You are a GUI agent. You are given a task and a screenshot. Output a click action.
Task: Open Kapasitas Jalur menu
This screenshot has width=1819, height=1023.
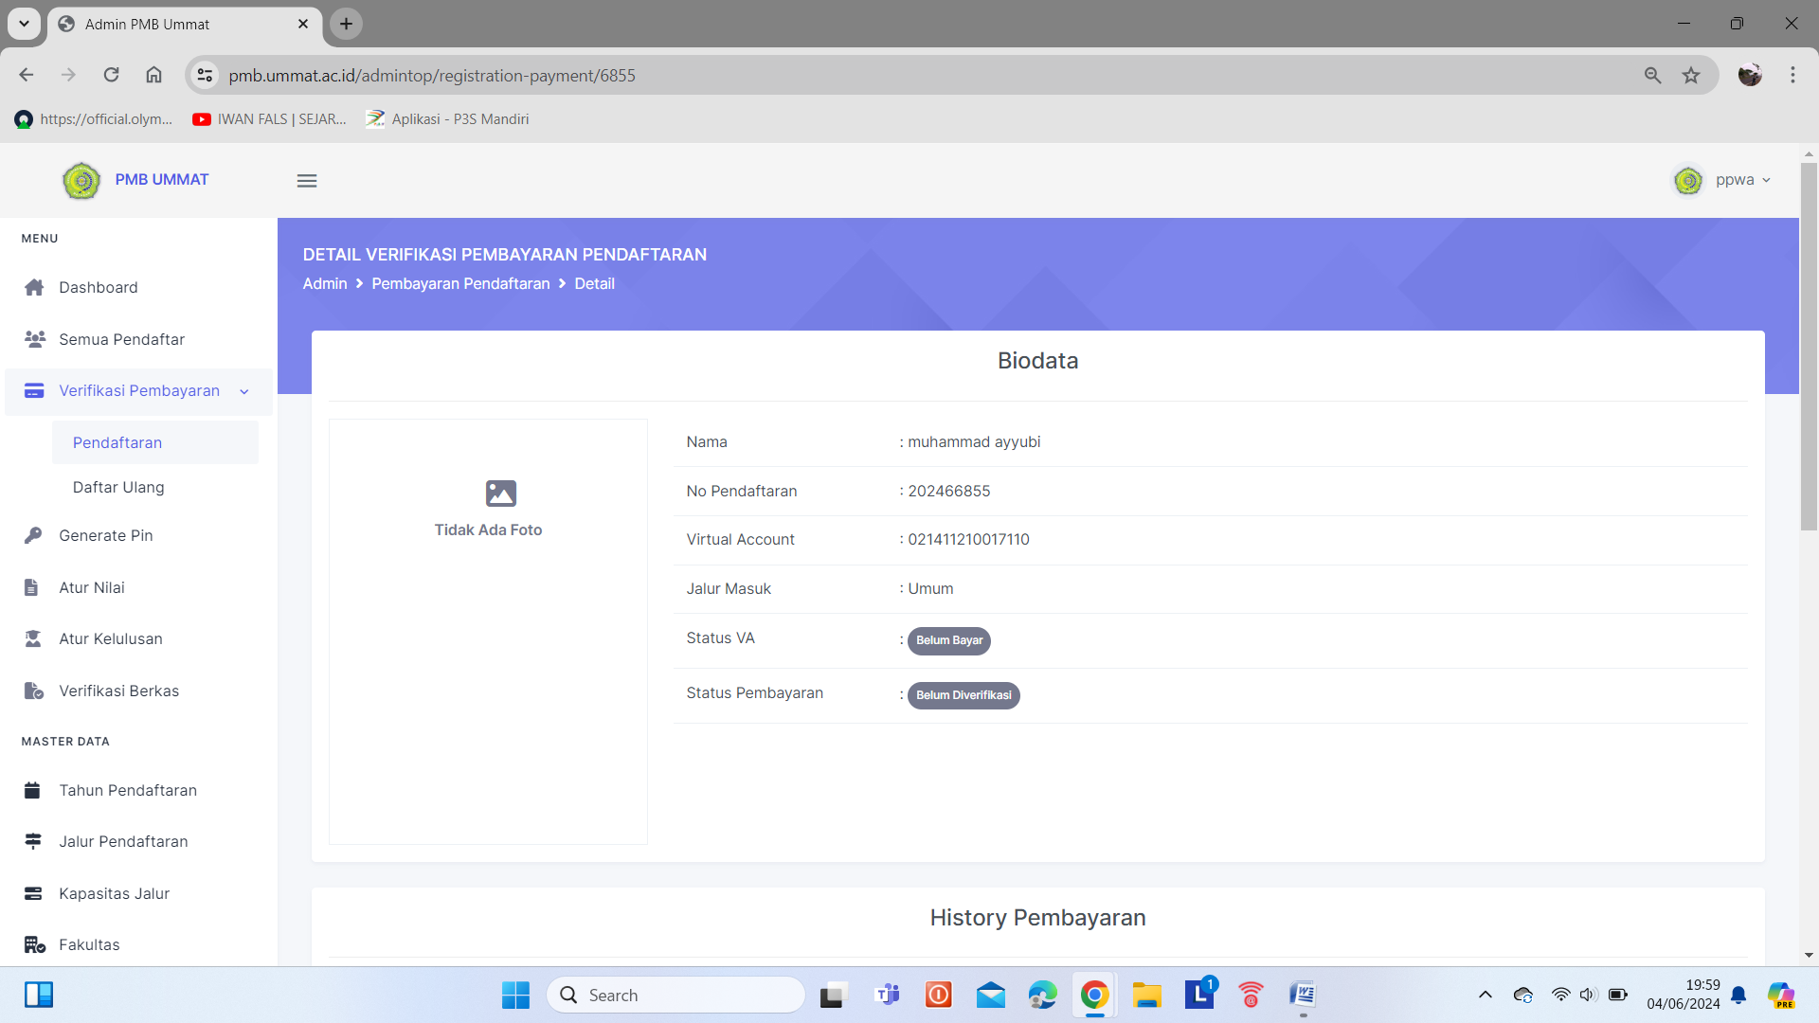(x=114, y=893)
